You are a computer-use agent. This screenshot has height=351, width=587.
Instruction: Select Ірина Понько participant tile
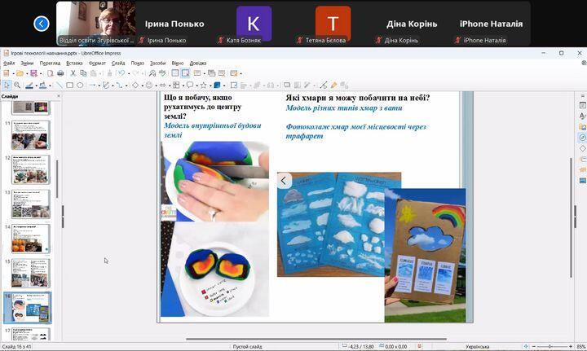click(x=174, y=24)
